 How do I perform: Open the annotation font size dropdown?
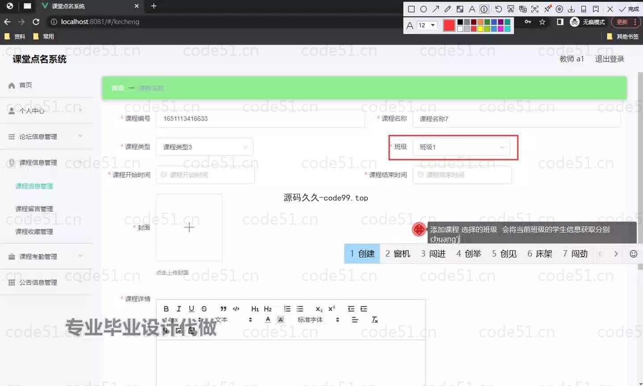click(426, 25)
